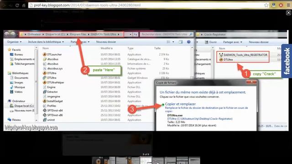This screenshot has height=164, width=292.
Task: Open the facebook side tab
Action: (x=287, y=61)
